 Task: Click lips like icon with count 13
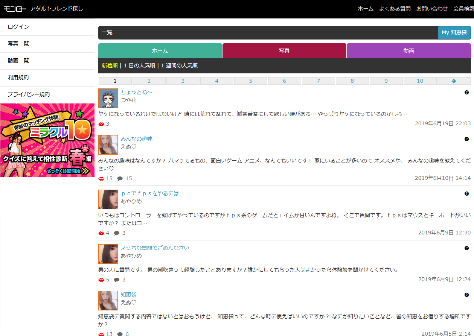[101, 334]
